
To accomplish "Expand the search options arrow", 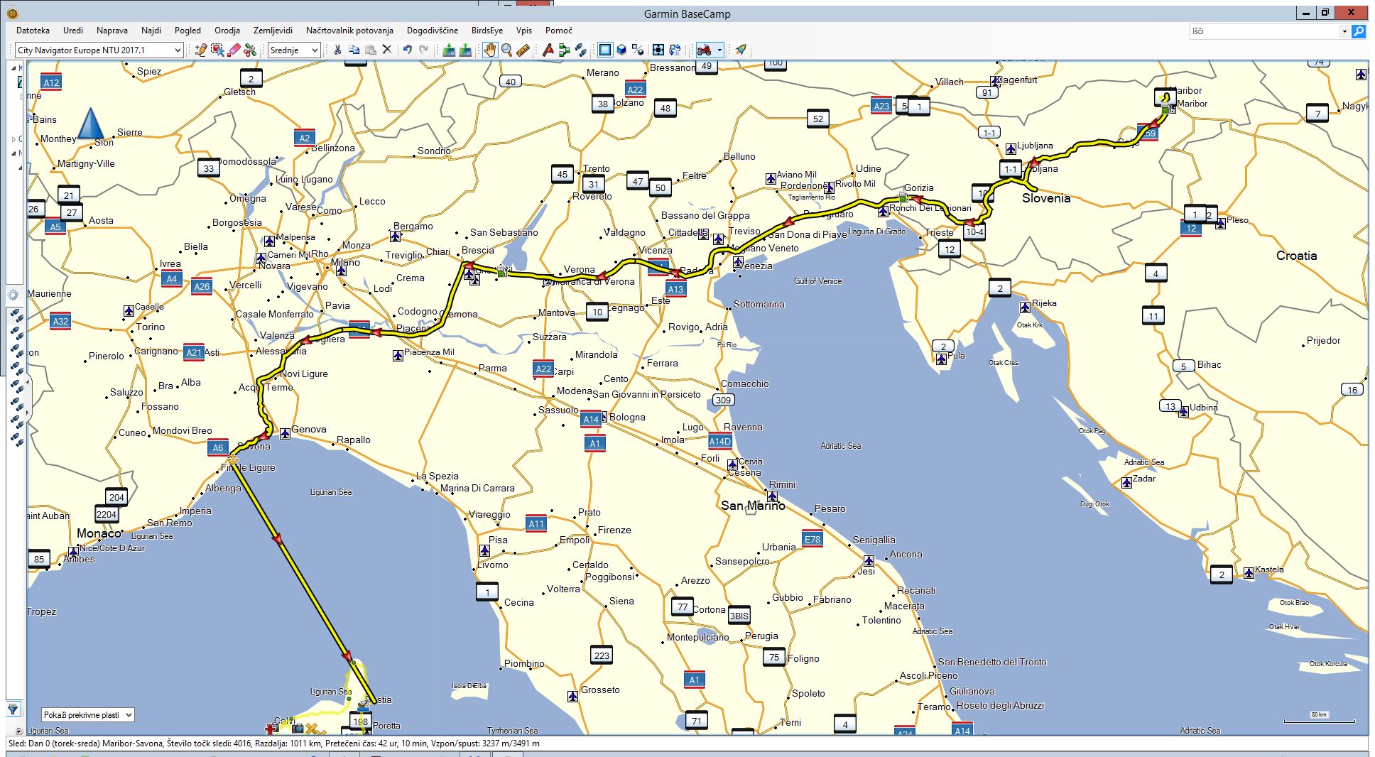I will click(x=1344, y=31).
